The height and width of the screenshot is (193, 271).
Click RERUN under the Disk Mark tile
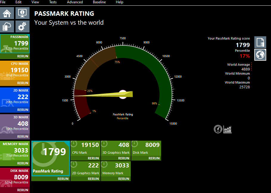pos(154,158)
